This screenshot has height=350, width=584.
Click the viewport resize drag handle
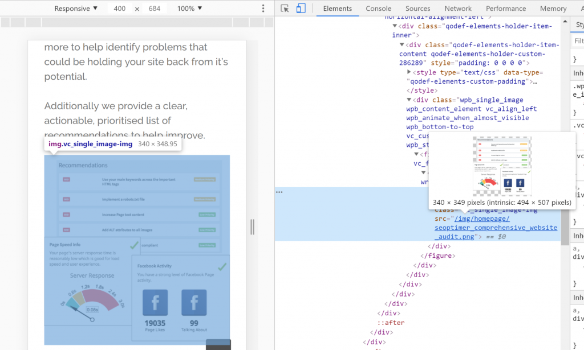pyautogui.click(x=252, y=227)
